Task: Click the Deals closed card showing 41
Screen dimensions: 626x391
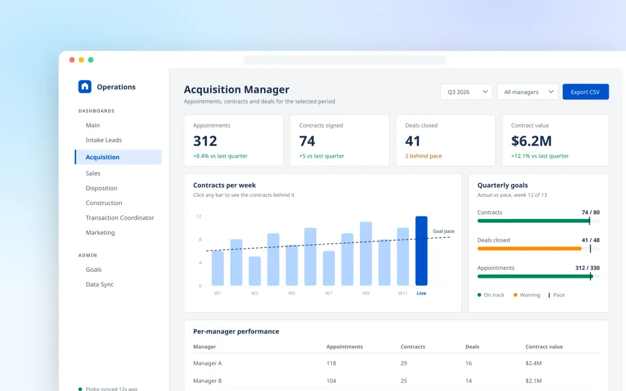Action: [446, 140]
